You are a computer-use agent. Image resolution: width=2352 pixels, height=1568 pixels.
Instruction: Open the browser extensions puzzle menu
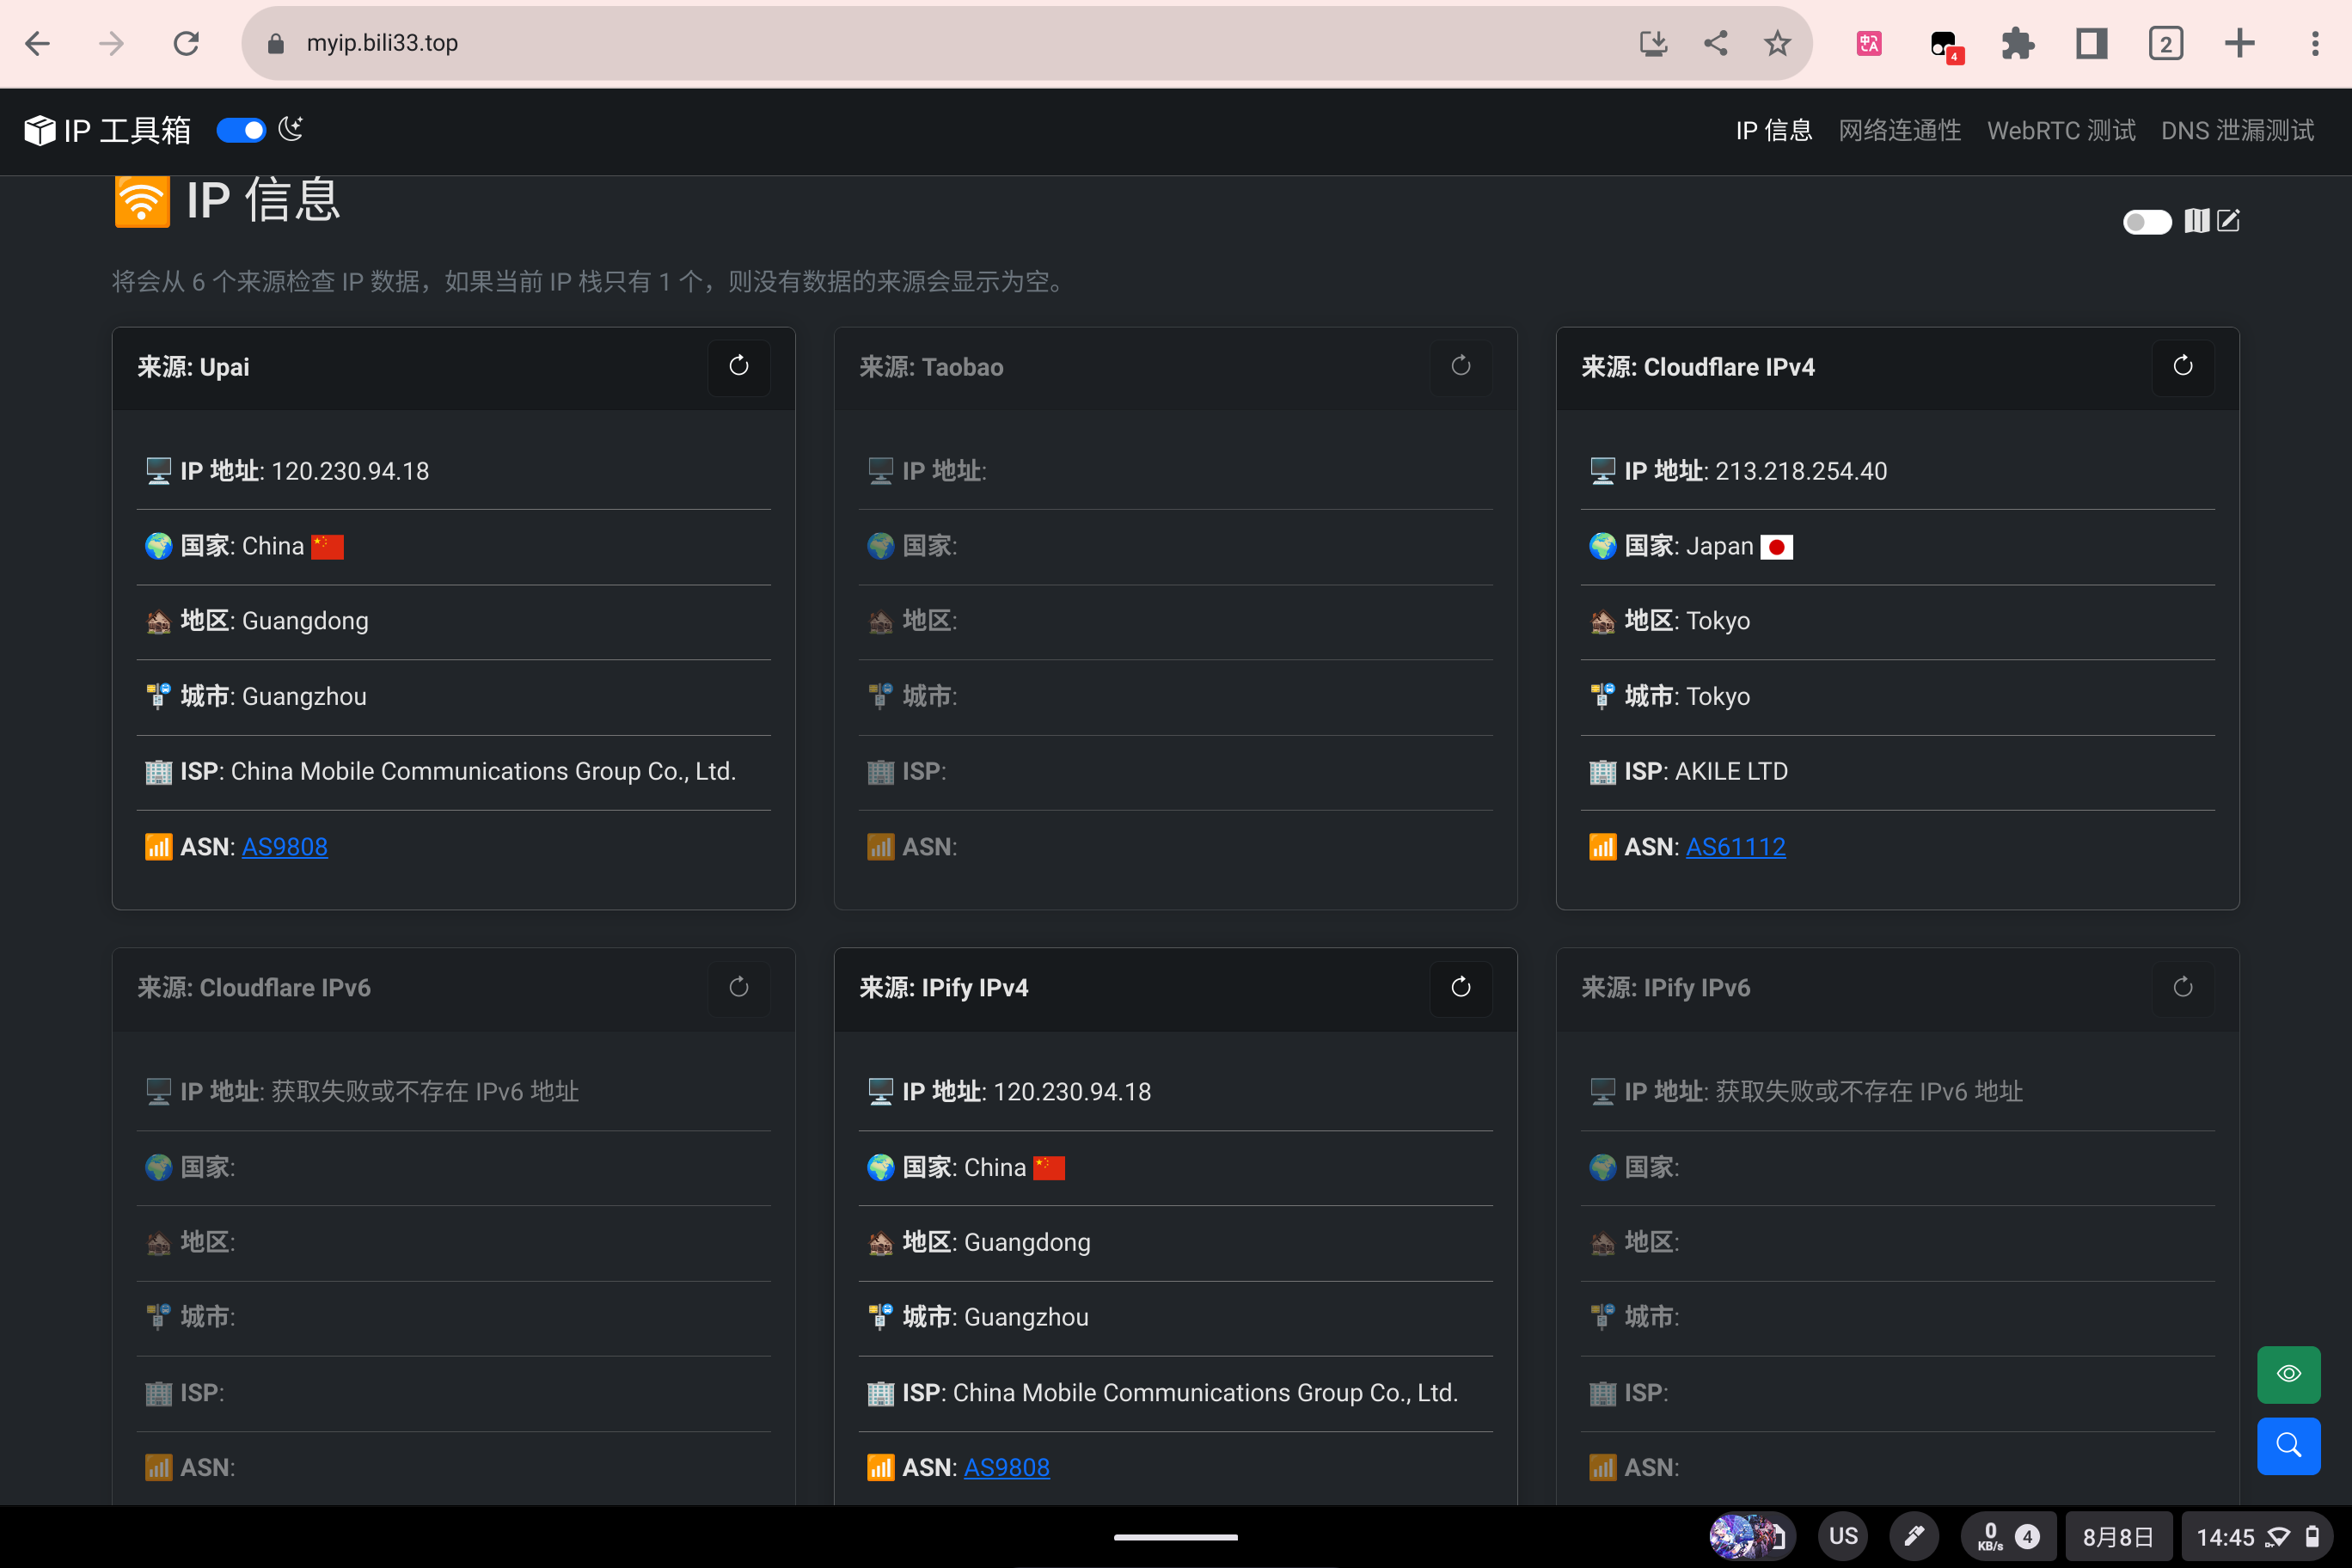pos(2017,43)
